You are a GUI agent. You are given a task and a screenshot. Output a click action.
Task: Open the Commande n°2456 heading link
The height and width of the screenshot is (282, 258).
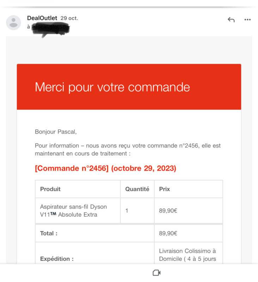[x=105, y=168]
